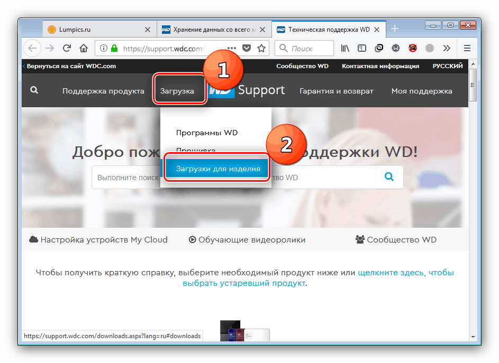
Task: Open the Сообщество WD link with people icon
Action: (396, 240)
